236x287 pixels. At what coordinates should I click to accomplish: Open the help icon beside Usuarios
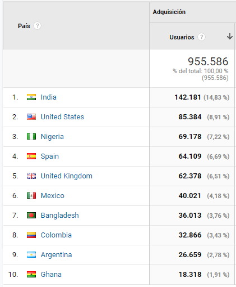201,37
